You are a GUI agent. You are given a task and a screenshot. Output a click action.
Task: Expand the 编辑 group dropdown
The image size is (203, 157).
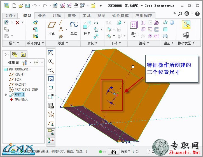144,43
